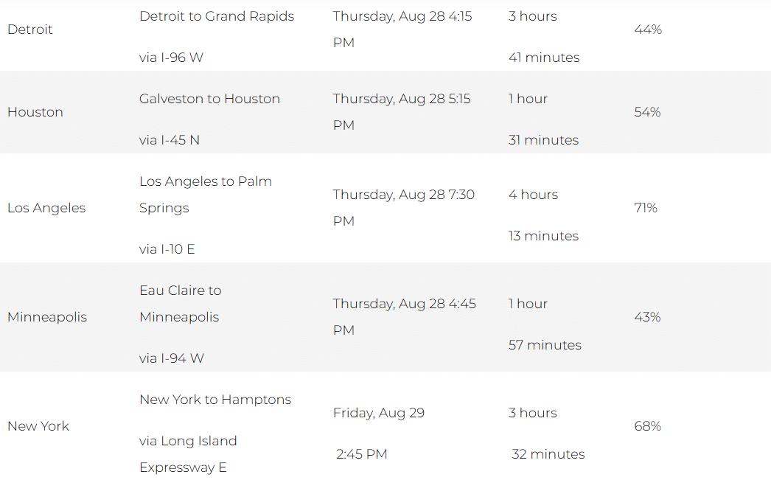Click the via I-94 W route text
This screenshot has height=480, width=771.
(x=172, y=358)
